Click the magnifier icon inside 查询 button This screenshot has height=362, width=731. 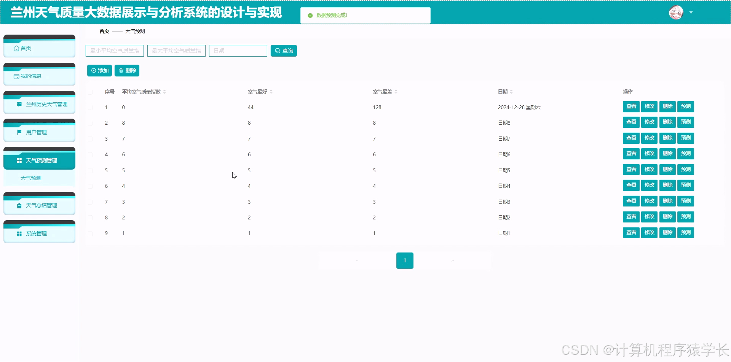pos(277,51)
